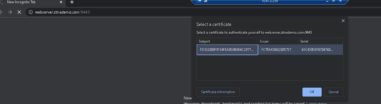Pin the remote desktop connection bar
This screenshot has width=381, height=104.
click(x=200, y=1)
